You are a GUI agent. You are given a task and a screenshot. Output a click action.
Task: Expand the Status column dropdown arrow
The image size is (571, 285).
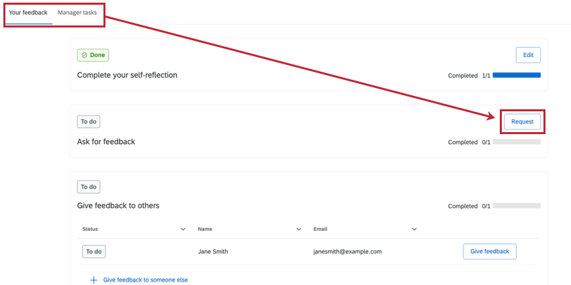click(183, 229)
